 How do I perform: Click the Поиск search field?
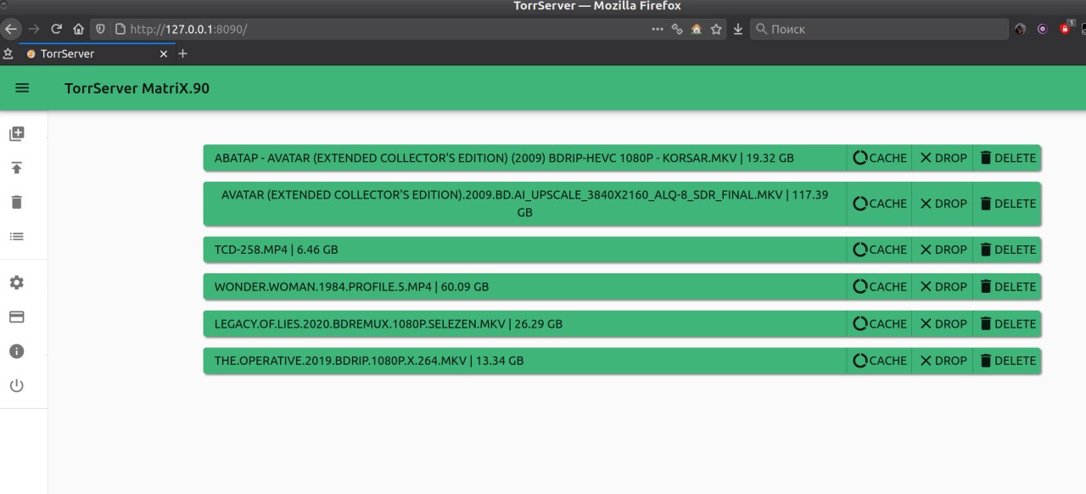878,29
